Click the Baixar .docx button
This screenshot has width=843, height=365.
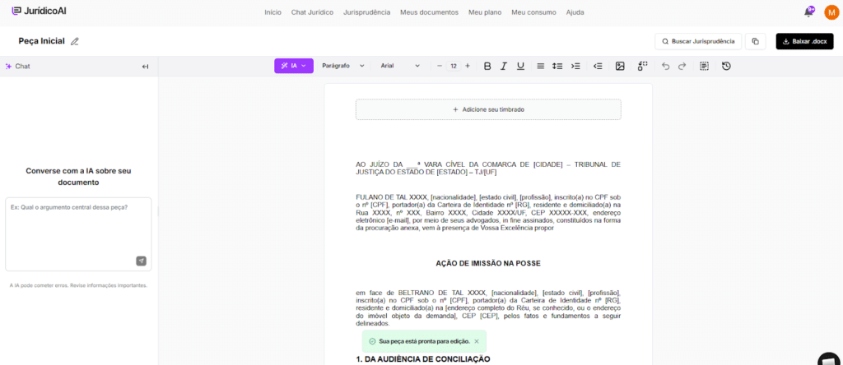coord(804,41)
